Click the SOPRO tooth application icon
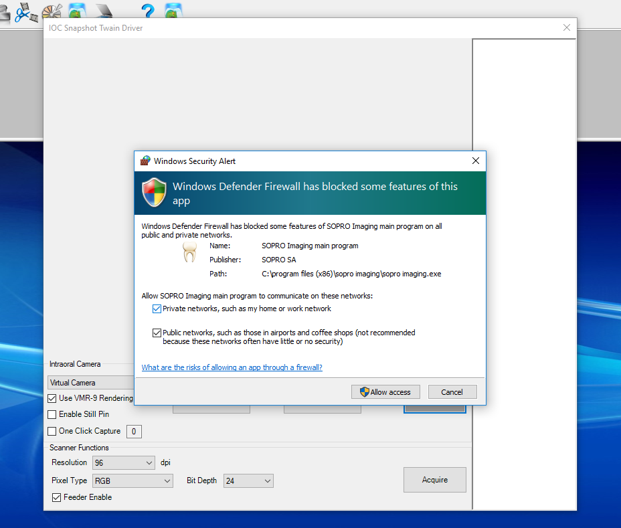This screenshot has height=528, width=621. click(x=189, y=252)
